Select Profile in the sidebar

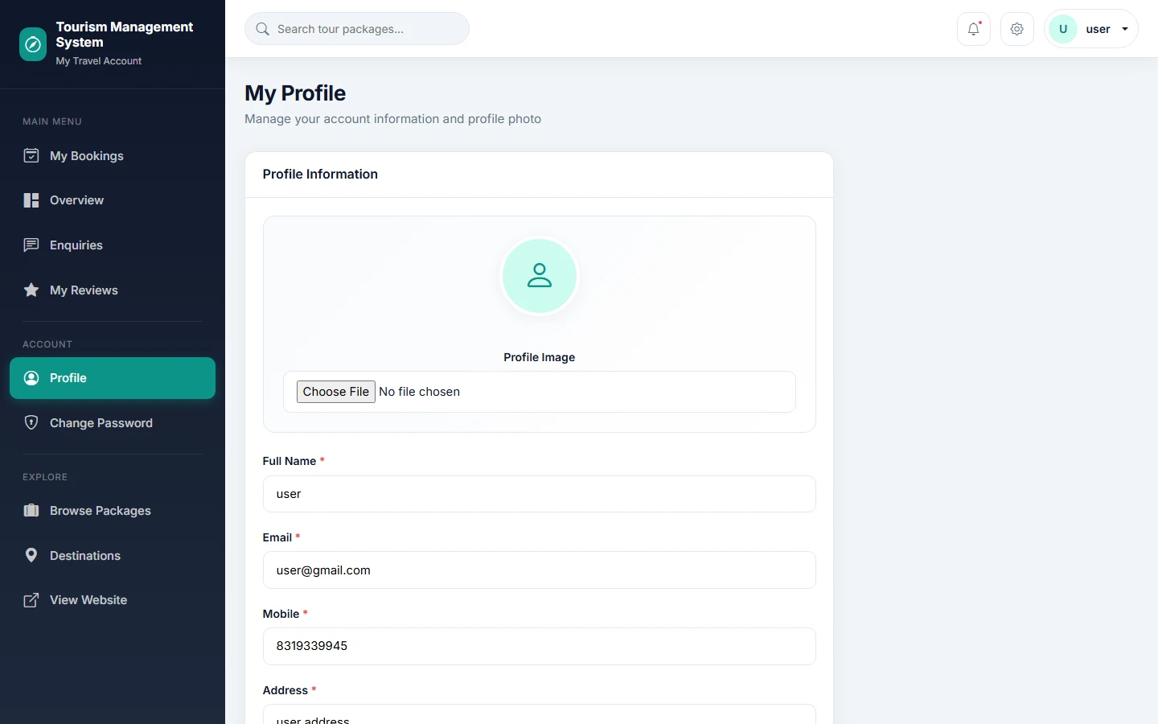point(113,378)
